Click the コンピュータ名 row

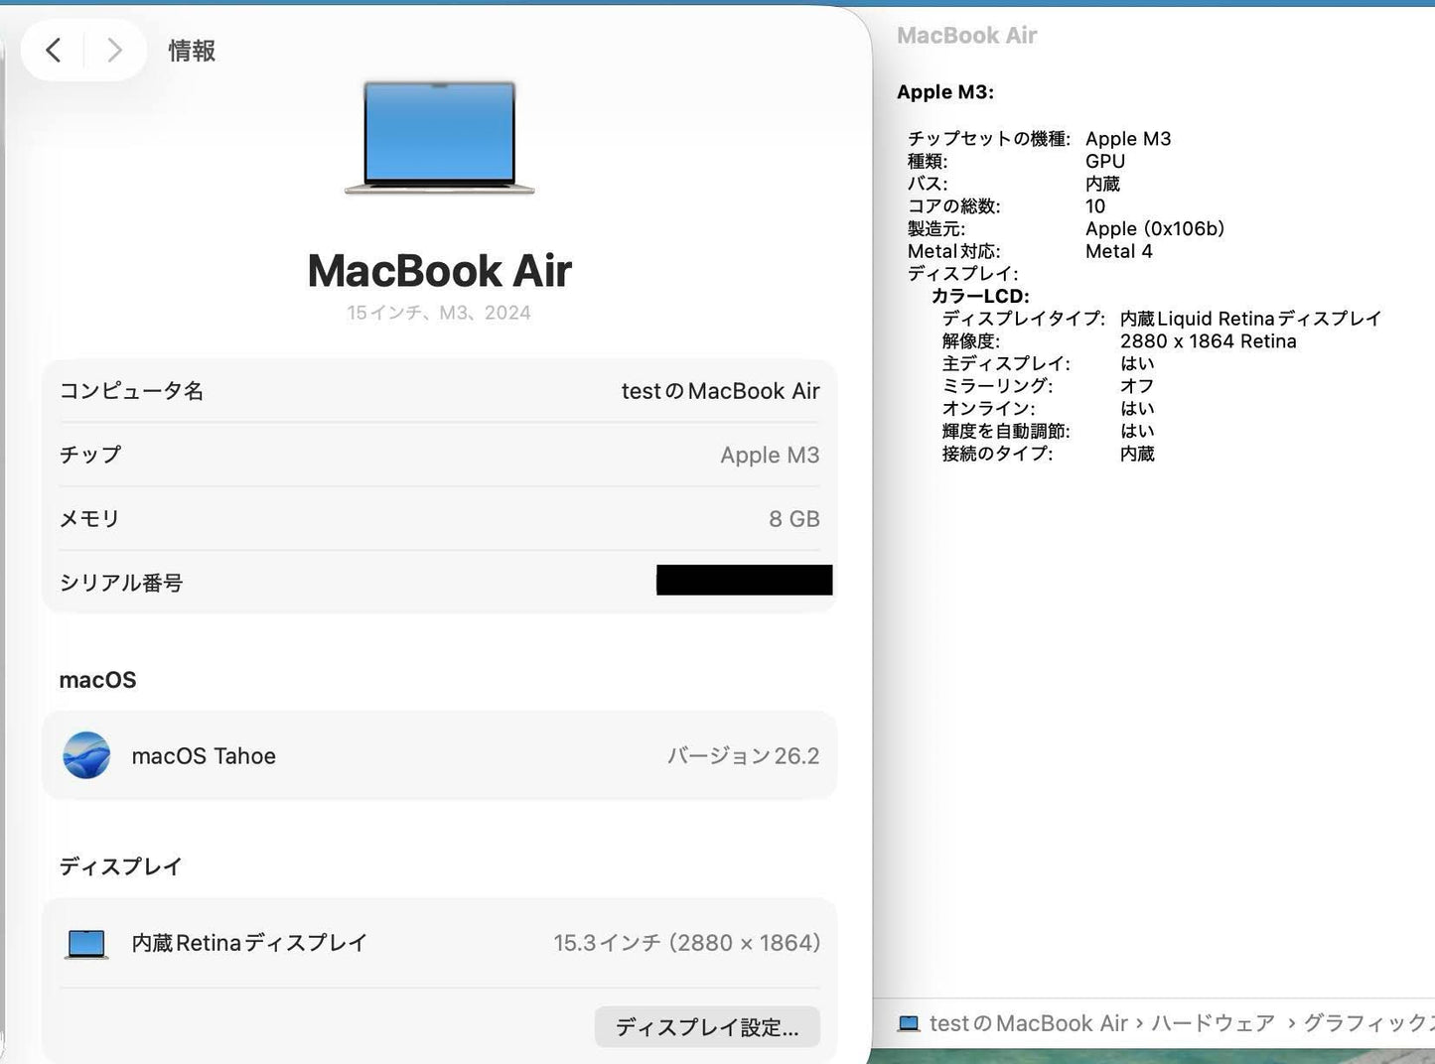coord(439,391)
